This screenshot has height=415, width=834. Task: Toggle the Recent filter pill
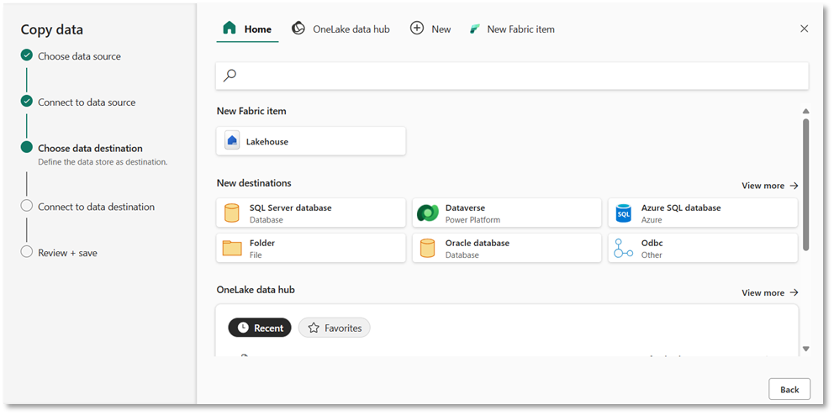click(260, 328)
